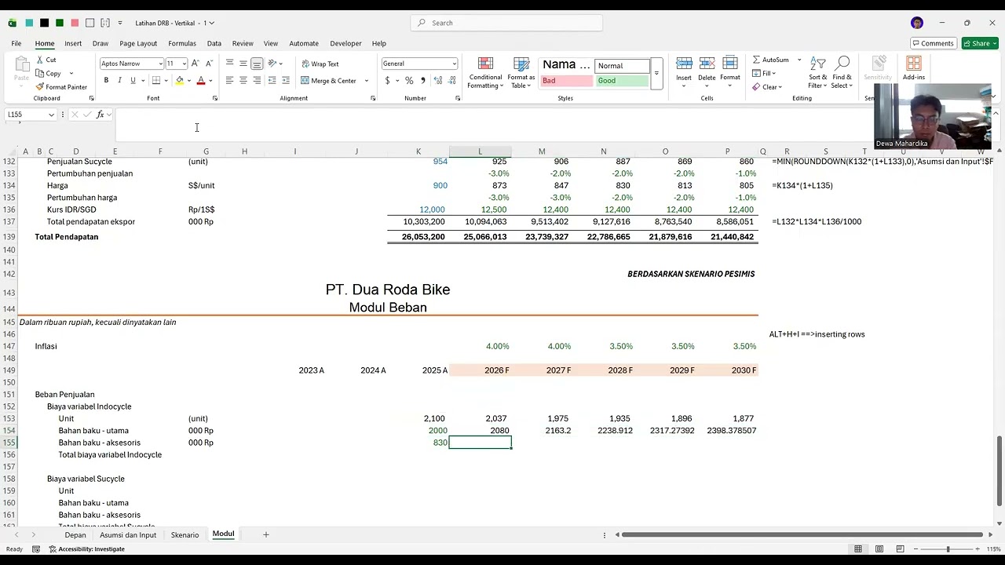Toggle Normal view in status bar
The width and height of the screenshot is (1005, 565).
click(858, 549)
